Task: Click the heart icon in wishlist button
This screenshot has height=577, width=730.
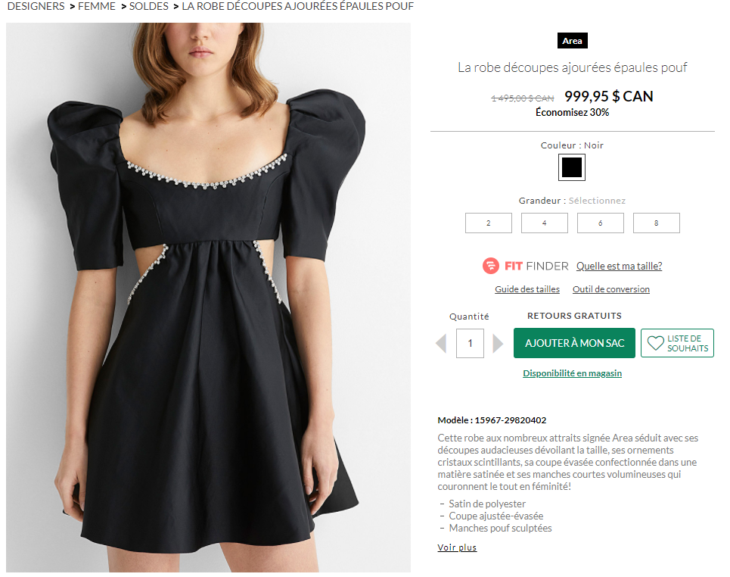Action: tap(656, 344)
